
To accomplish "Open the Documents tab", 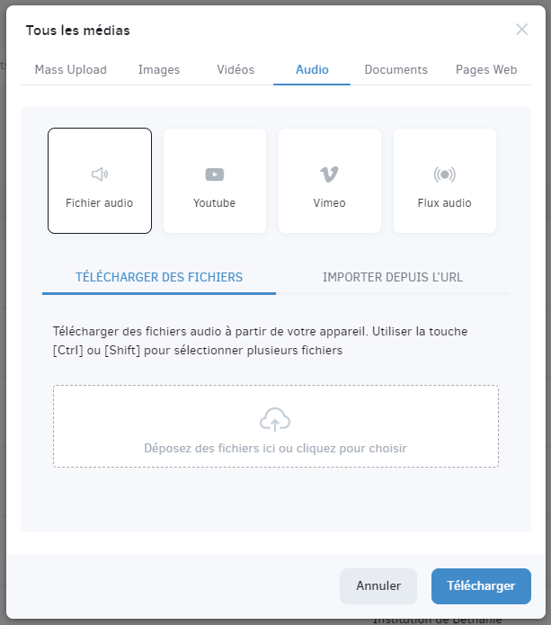I will point(396,70).
